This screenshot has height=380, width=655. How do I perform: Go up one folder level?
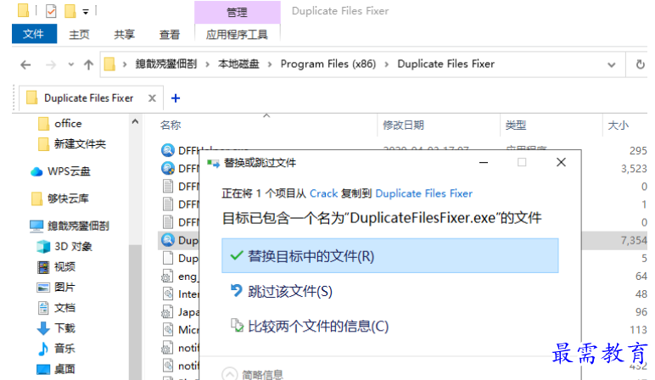point(88,64)
